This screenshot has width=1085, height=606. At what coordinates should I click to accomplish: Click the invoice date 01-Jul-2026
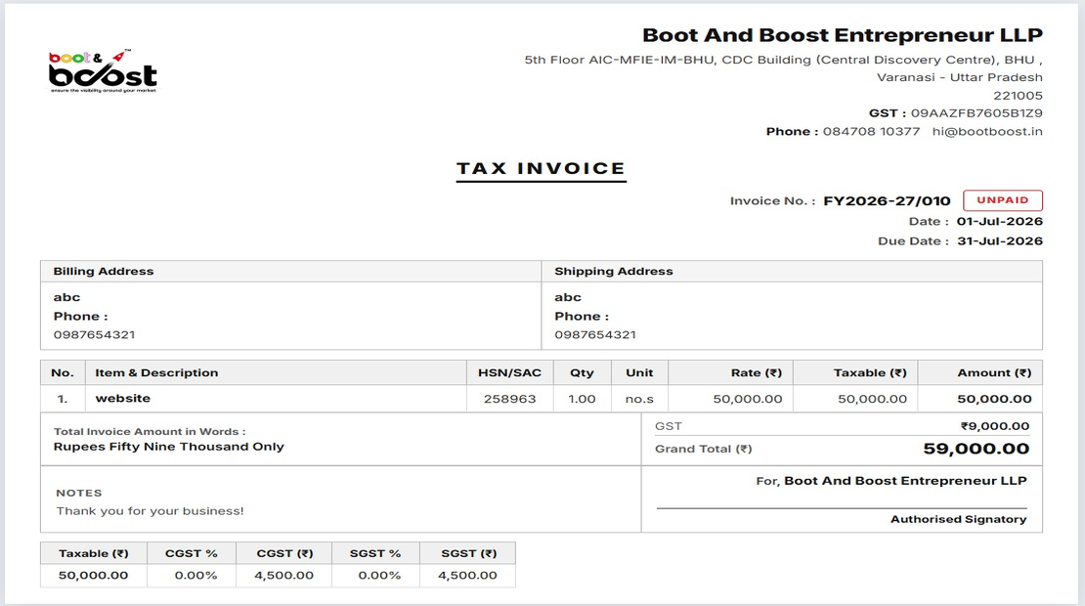999,221
